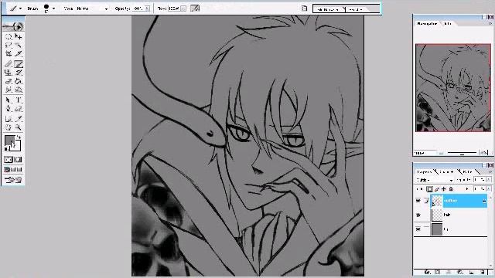Toggle the Brushes palette button
495x278 pixels.
[x=304, y=8]
